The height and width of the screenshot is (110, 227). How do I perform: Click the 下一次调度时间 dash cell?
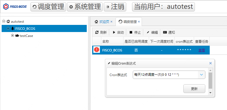point(162,50)
